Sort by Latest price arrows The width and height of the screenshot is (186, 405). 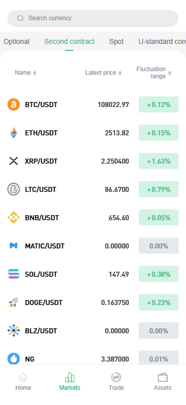pos(120,73)
